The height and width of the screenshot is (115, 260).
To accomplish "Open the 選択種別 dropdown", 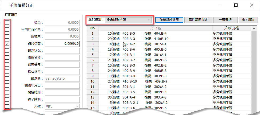I will (x=129, y=20).
